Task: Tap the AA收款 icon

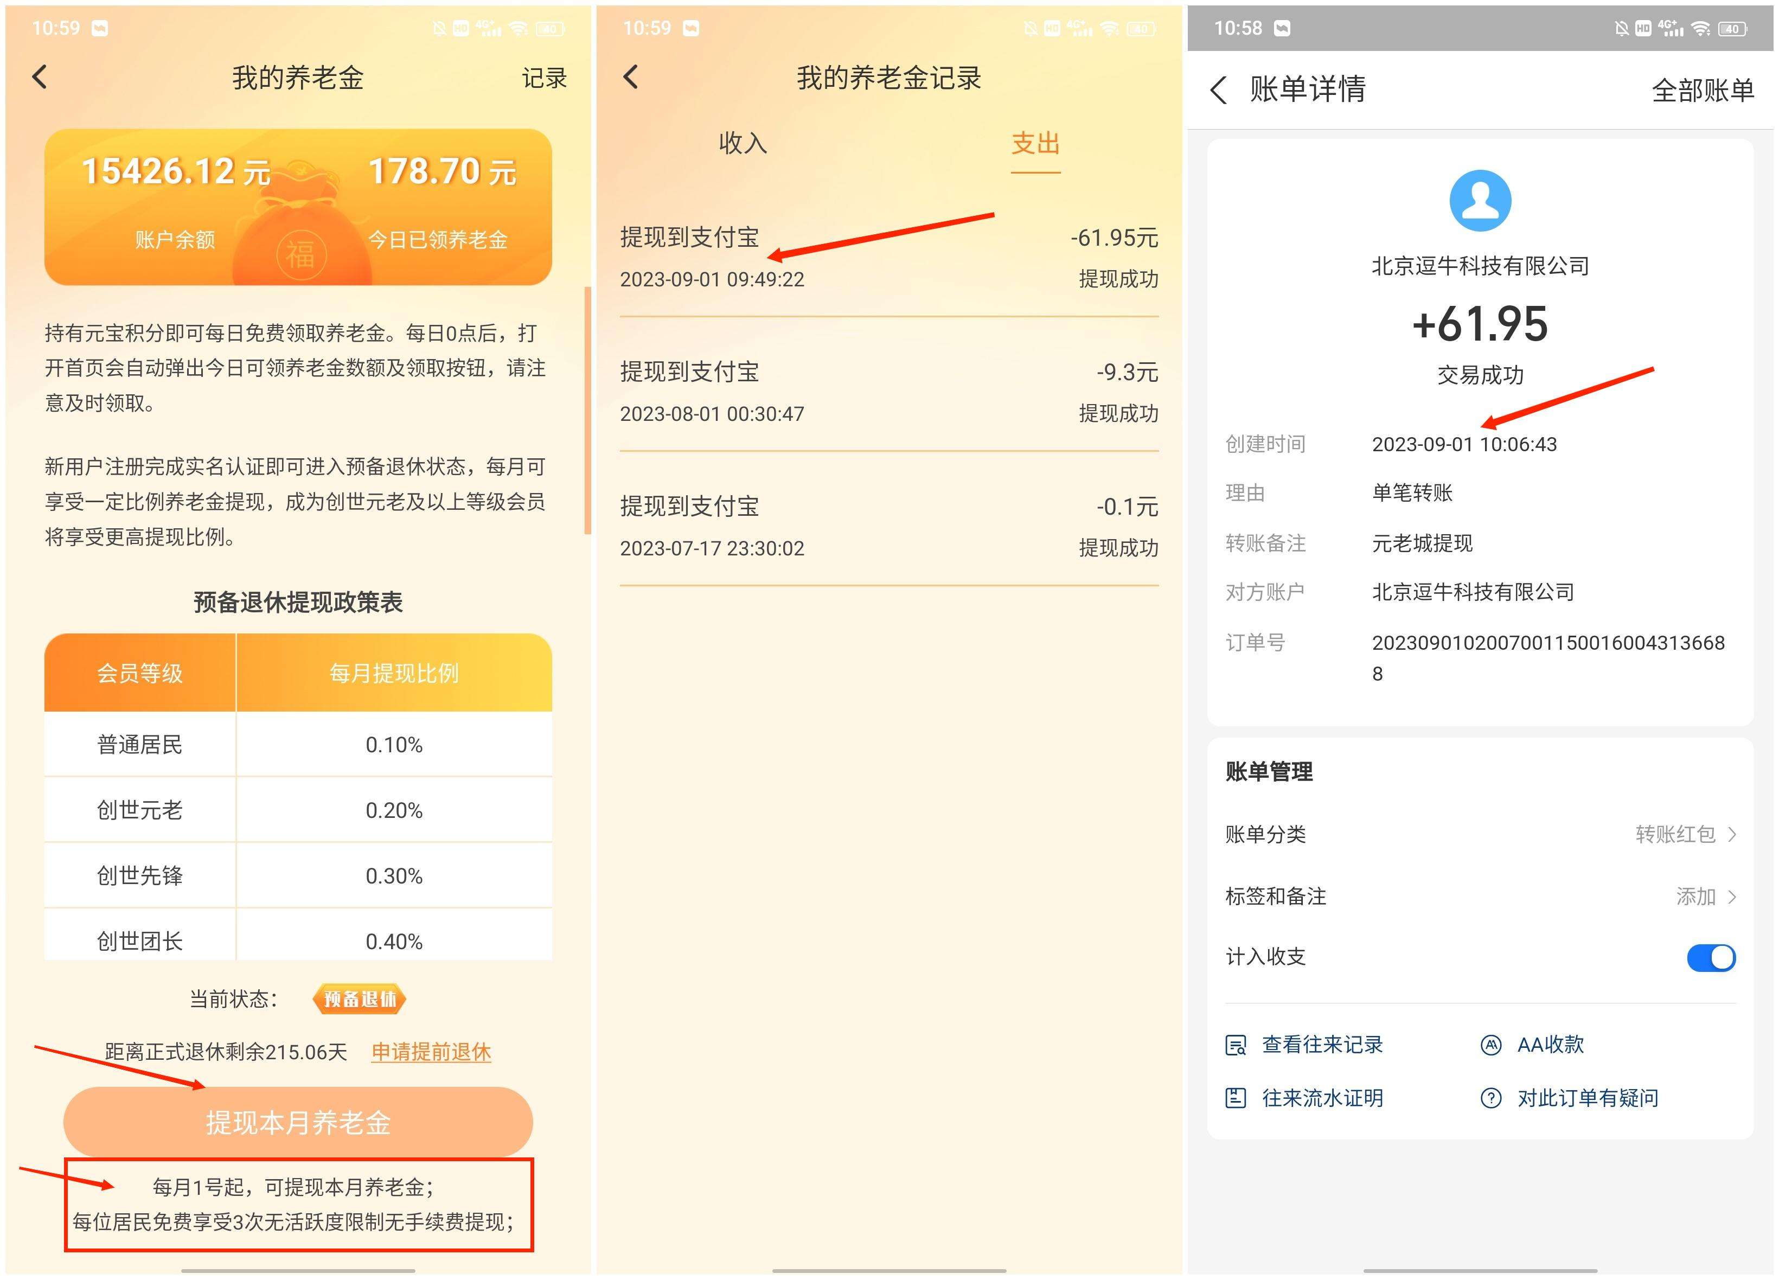Action: [1490, 1045]
